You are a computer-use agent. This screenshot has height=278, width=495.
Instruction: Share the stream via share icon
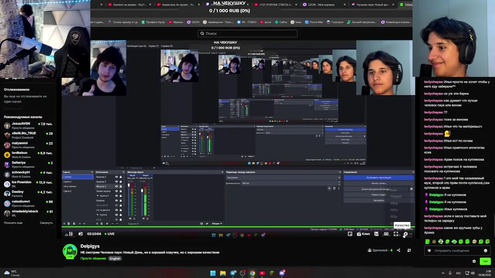coord(398,250)
